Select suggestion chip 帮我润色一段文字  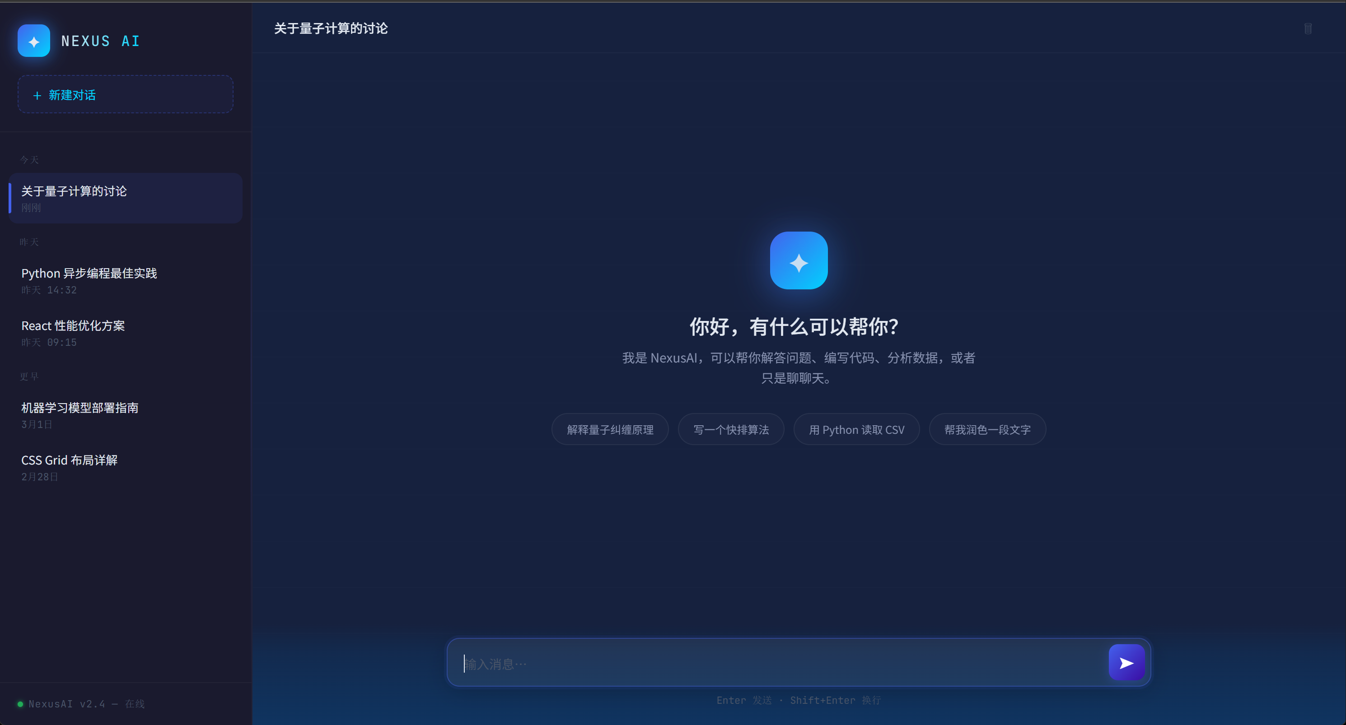(x=987, y=429)
